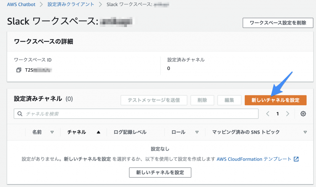
Task: Go to the previous page arrow
Action: 268,114
